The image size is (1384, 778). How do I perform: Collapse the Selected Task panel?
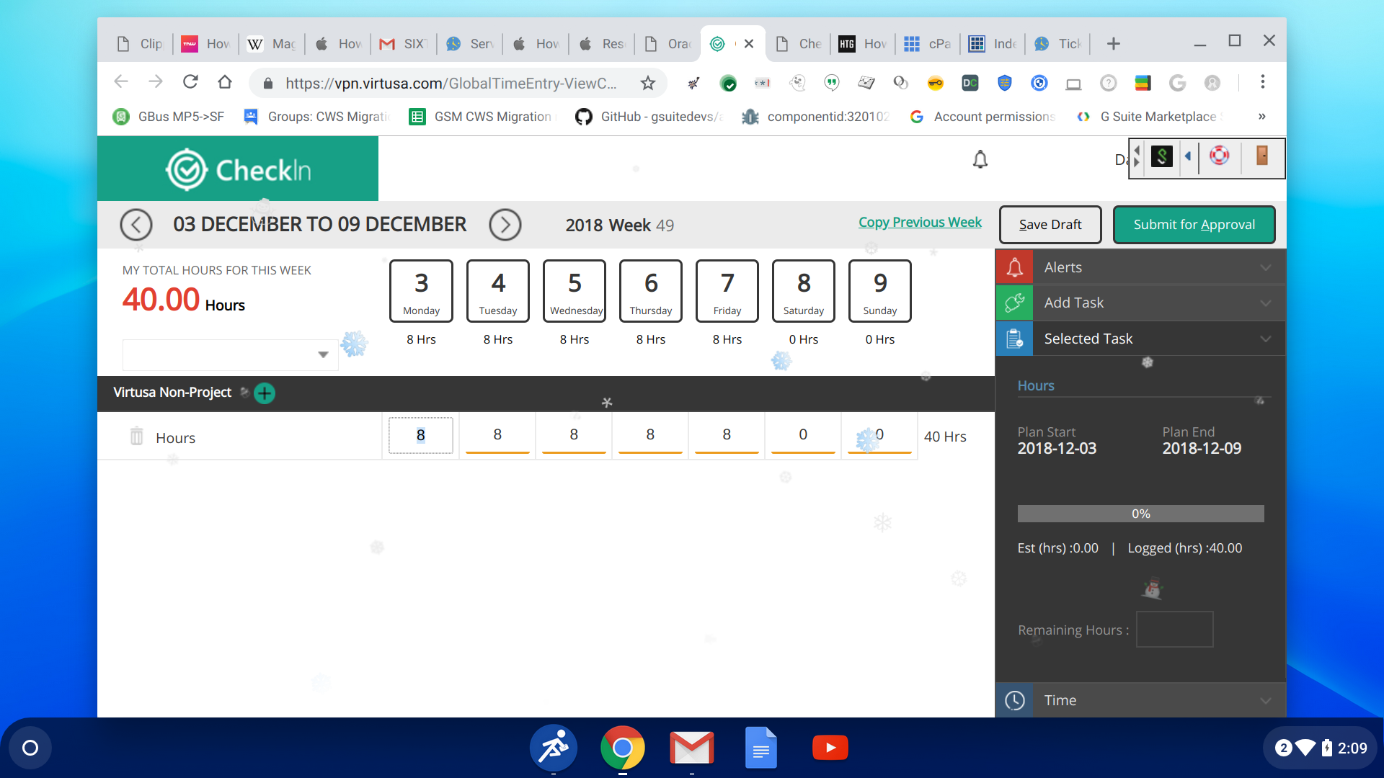pos(1140,339)
